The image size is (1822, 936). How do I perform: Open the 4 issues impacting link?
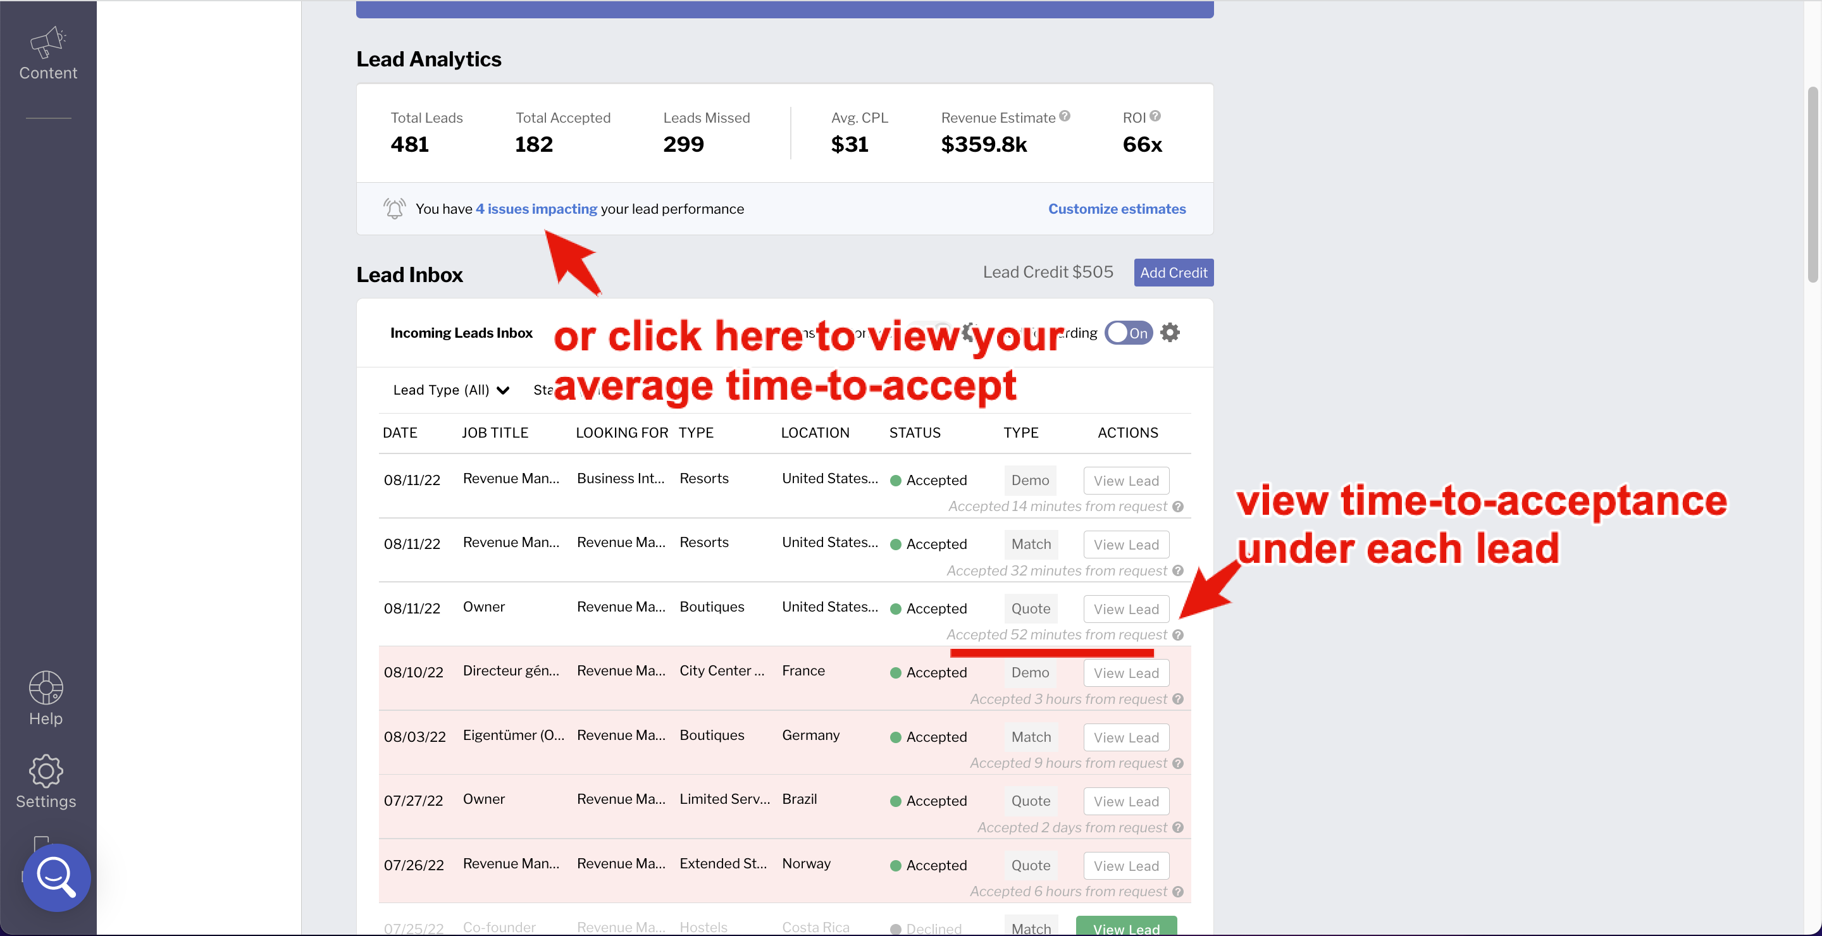coord(536,209)
